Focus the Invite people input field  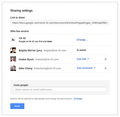click(x=60, y=89)
